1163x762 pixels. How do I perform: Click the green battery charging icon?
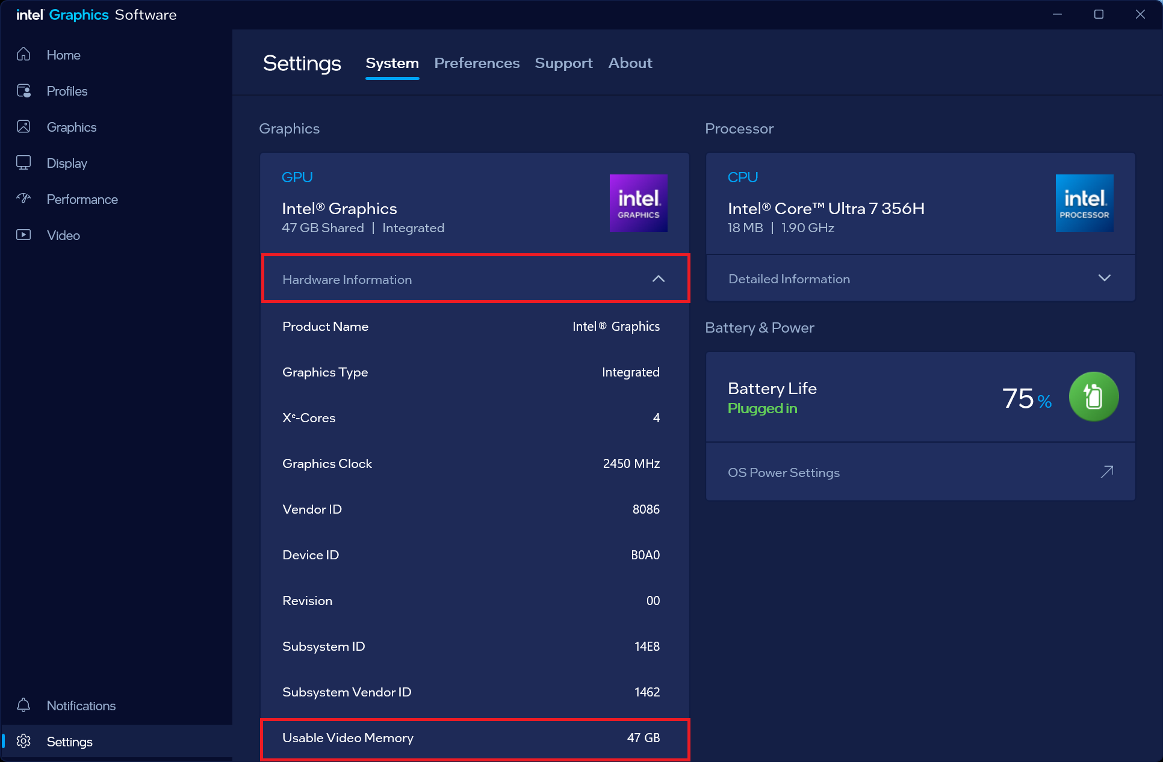click(1094, 397)
